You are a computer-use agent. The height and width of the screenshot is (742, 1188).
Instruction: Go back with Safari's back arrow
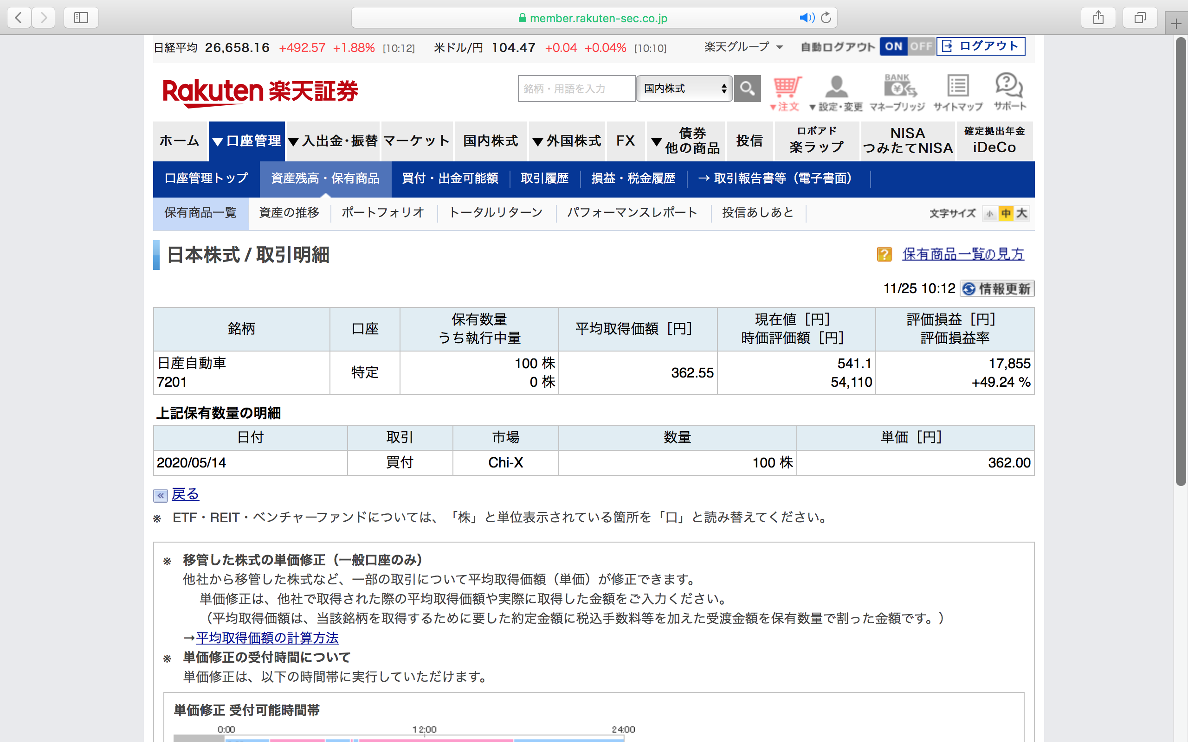[19, 18]
